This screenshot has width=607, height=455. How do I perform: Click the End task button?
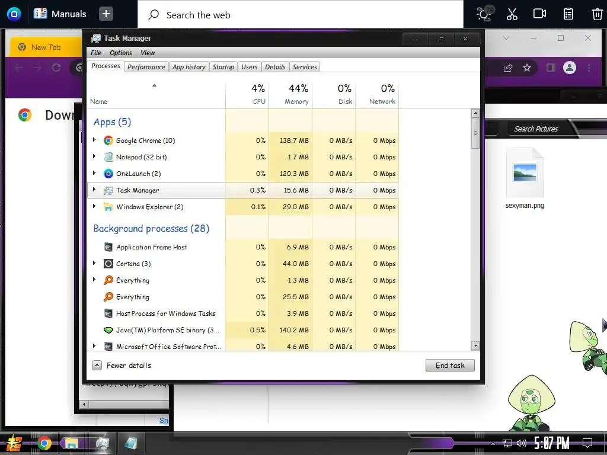point(450,365)
